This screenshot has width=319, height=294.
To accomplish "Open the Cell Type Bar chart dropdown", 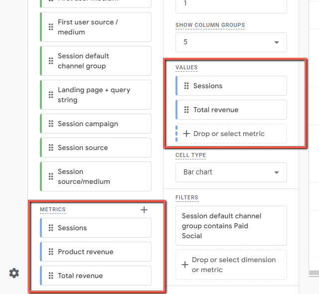I will (x=231, y=172).
